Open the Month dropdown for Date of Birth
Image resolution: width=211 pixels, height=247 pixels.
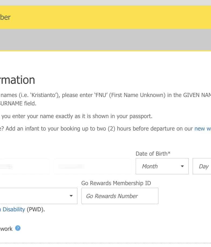pos(162,166)
